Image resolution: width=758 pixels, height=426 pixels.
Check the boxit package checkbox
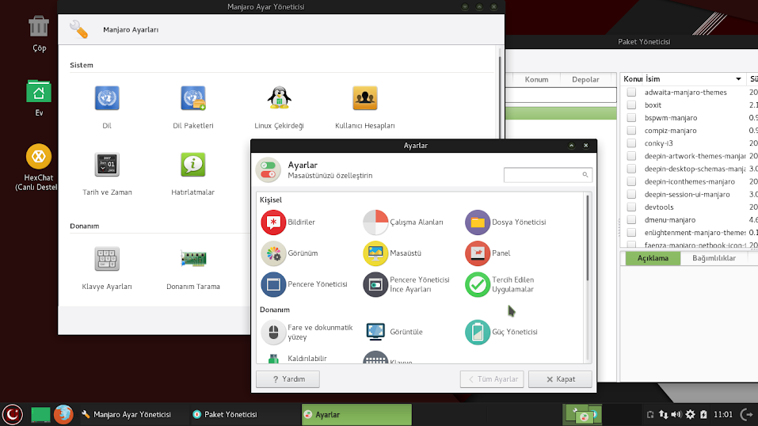(x=631, y=105)
